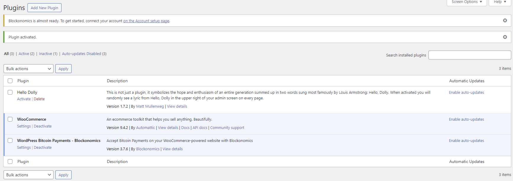Open WooCommerce Docs link
Image resolution: width=513 pixels, height=181 pixels.
185,127
